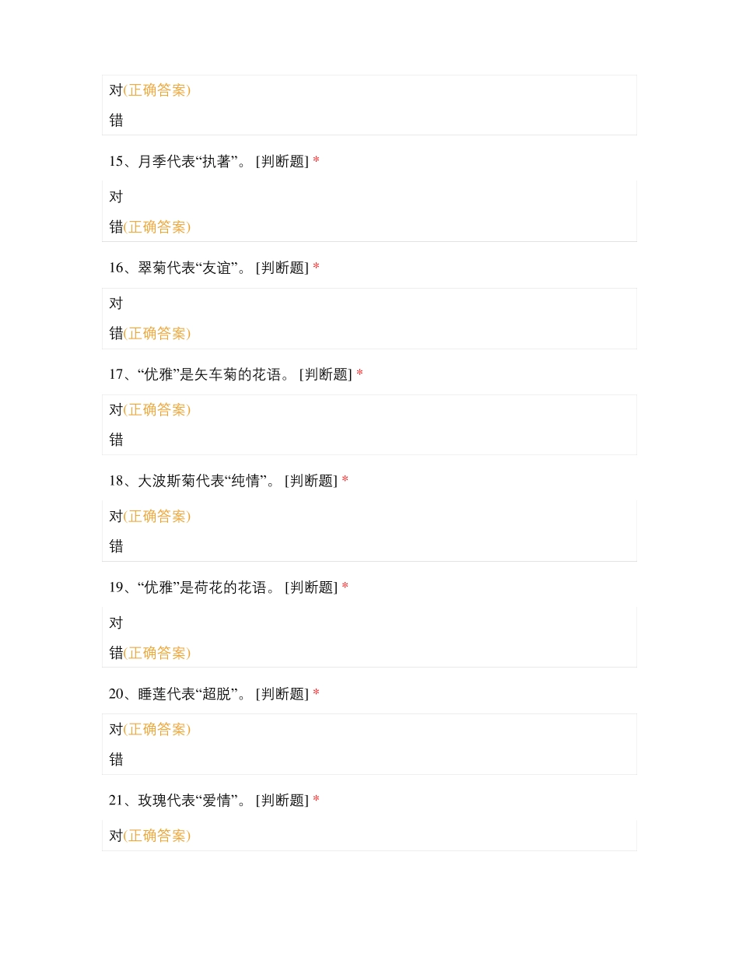Choose '错' for question 19 about 荷花
Screen dimensions: 739x957
point(116,653)
